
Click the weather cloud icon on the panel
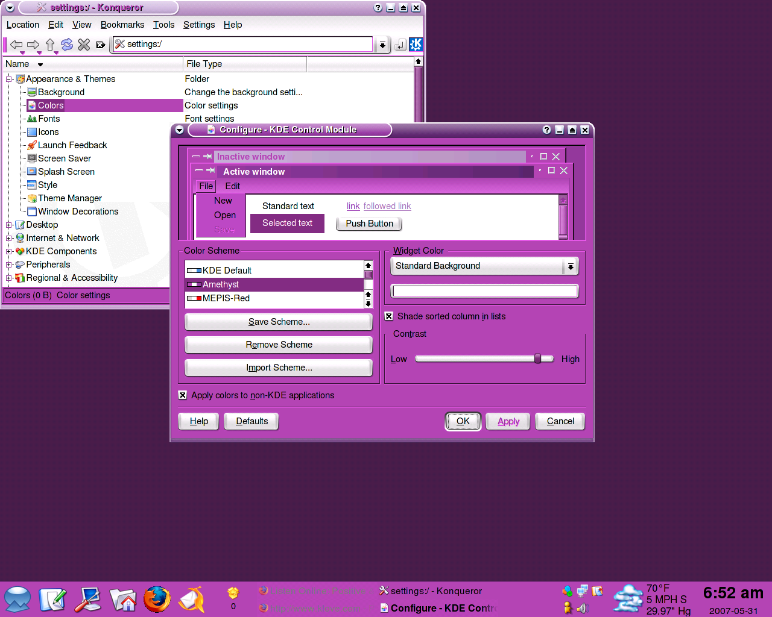(x=628, y=599)
